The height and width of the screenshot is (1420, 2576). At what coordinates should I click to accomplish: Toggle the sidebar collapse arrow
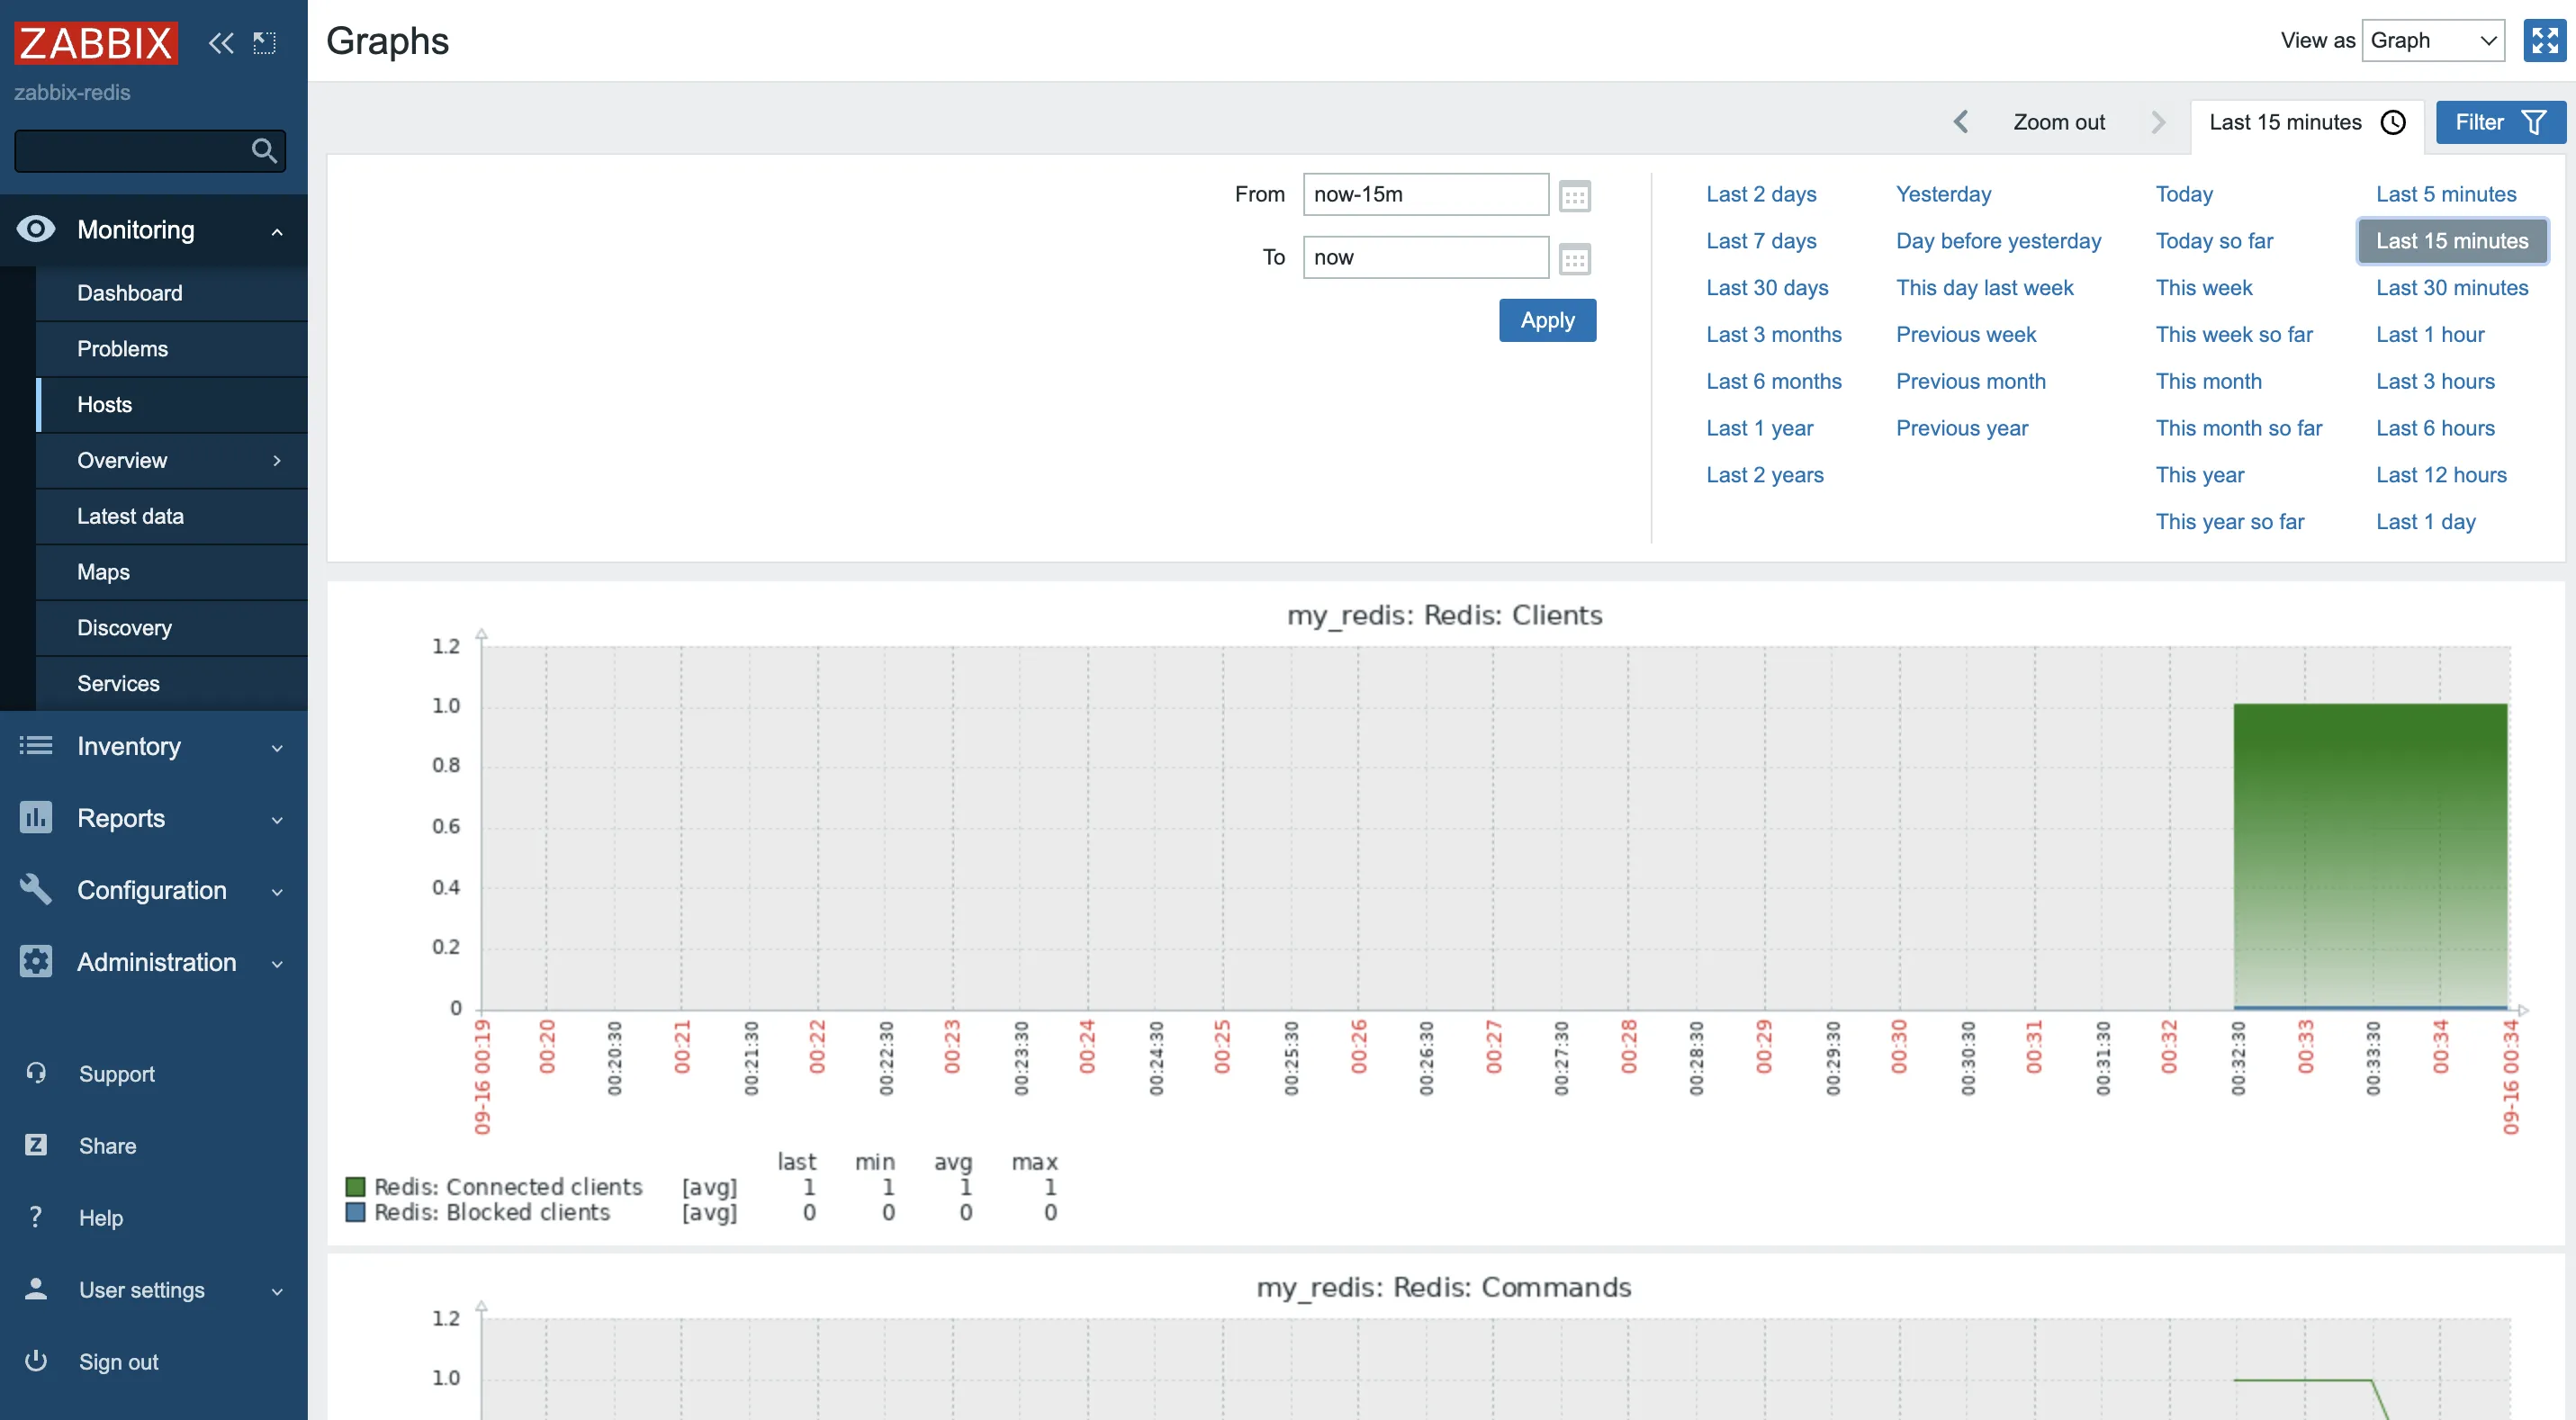pos(221,44)
